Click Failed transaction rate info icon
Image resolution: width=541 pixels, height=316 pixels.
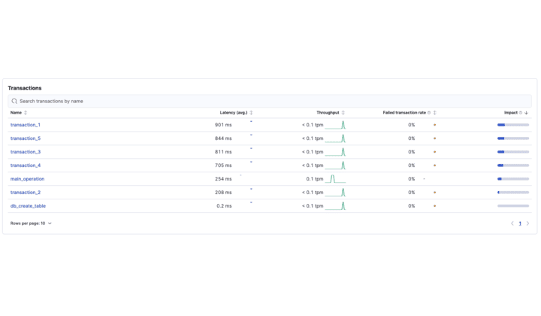429,113
